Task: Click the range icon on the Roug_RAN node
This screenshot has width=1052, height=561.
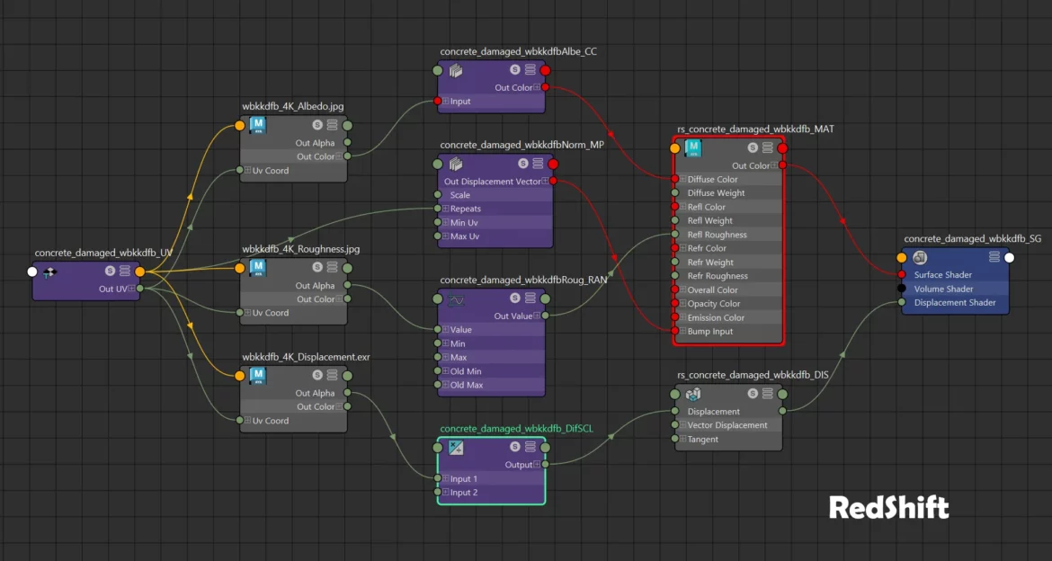Action: pyautogui.click(x=456, y=299)
